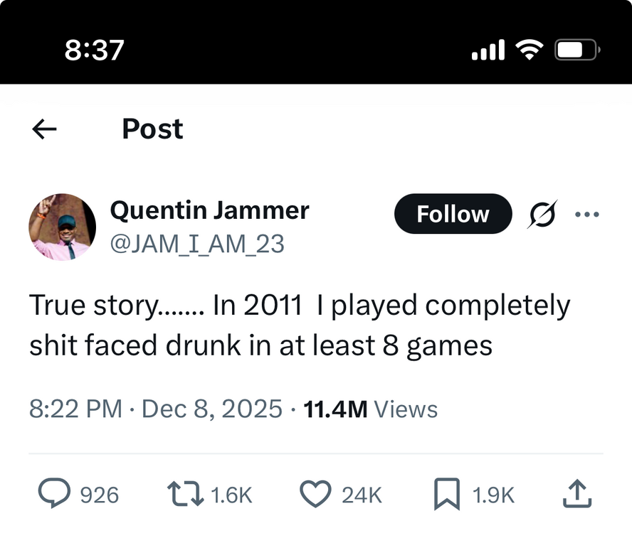Open Quentin Jammer's profile picture
632x533 pixels.
pos(63,227)
